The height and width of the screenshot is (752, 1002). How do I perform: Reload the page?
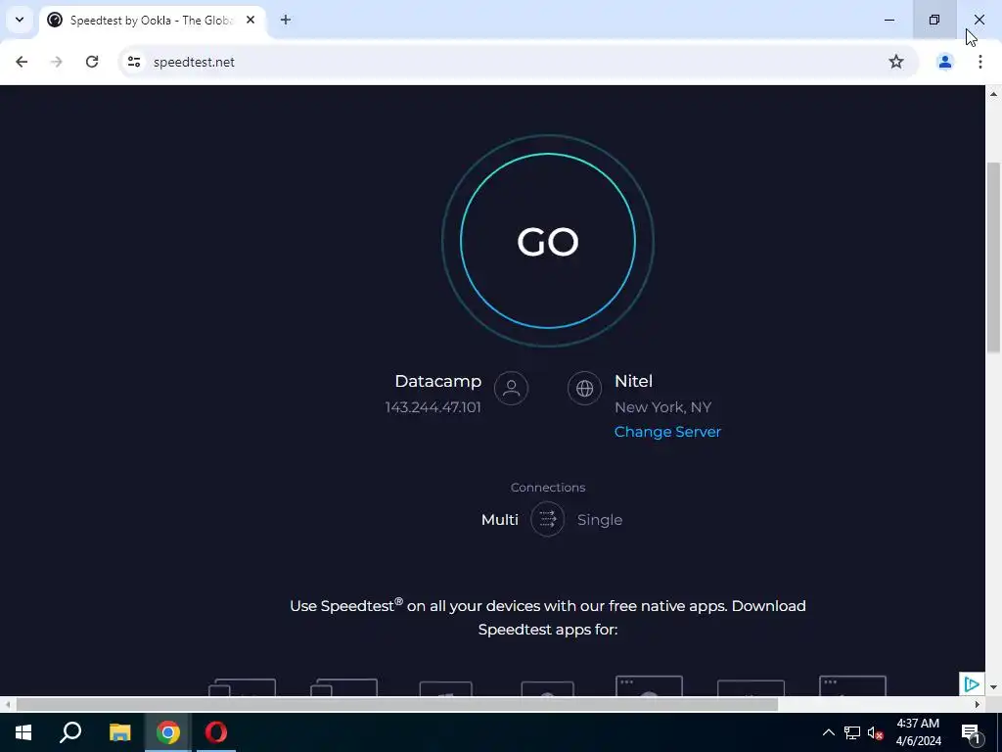92,62
